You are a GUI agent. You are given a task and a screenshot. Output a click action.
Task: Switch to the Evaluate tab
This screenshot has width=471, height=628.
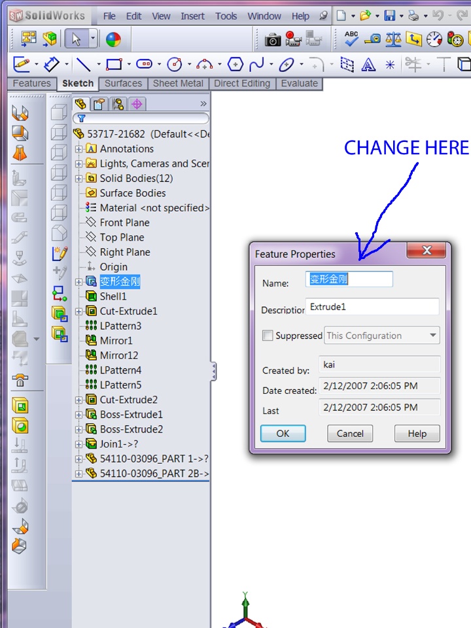[x=299, y=83]
